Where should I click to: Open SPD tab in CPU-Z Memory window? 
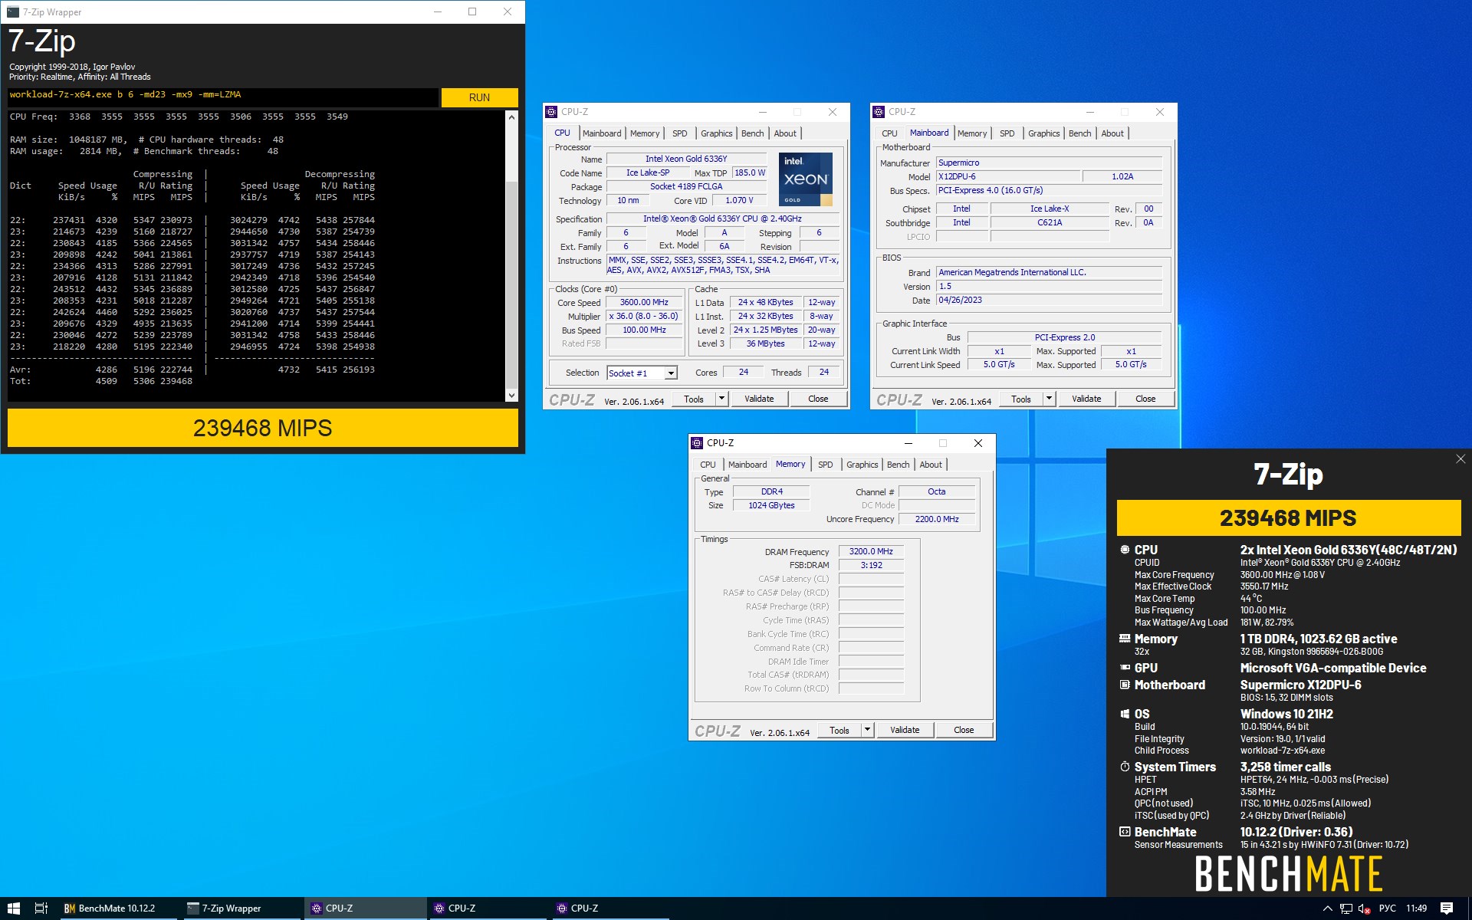(x=826, y=465)
